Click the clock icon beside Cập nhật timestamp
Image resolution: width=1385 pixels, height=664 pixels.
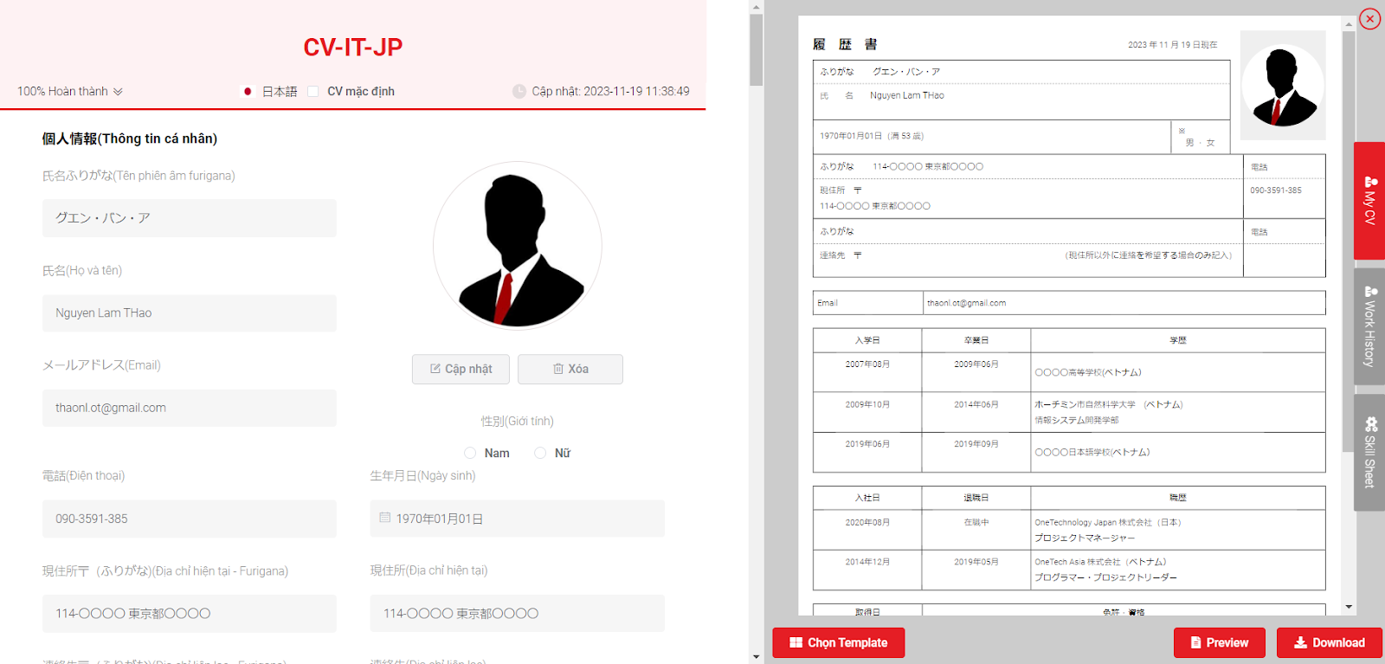pyautogui.click(x=519, y=91)
